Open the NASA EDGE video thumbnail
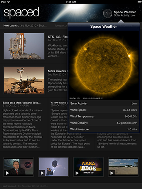The width and height of the screenshot is (142, 189). pyautogui.click(x=88, y=167)
